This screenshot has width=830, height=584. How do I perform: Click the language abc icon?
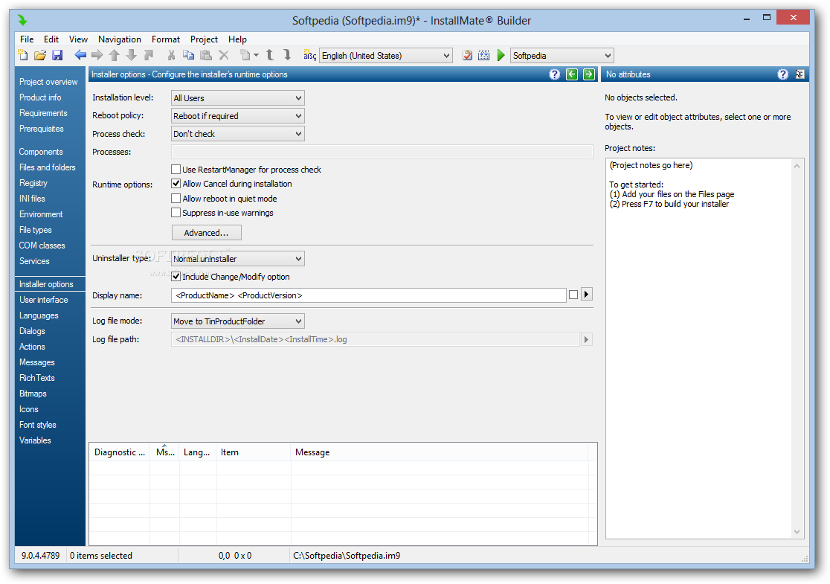(309, 55)
